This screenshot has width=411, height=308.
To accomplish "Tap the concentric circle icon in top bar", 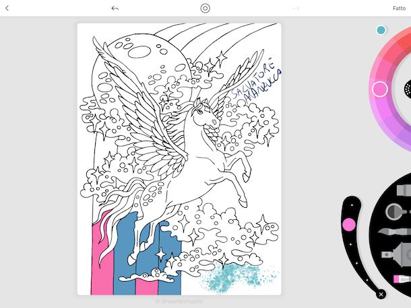I will click(205, 8).
